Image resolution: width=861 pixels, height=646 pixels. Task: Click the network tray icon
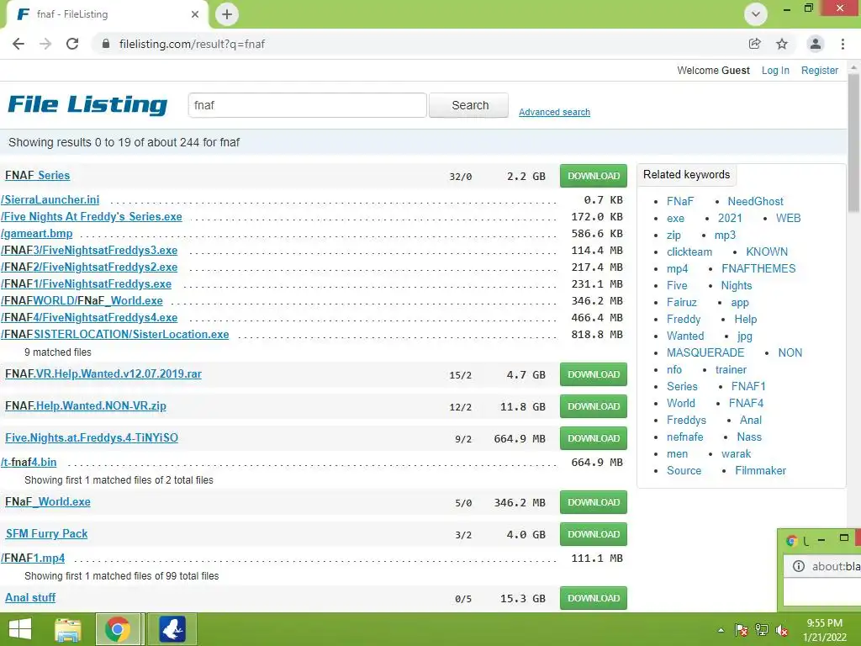pyautogui.click(x=762, y=630)
